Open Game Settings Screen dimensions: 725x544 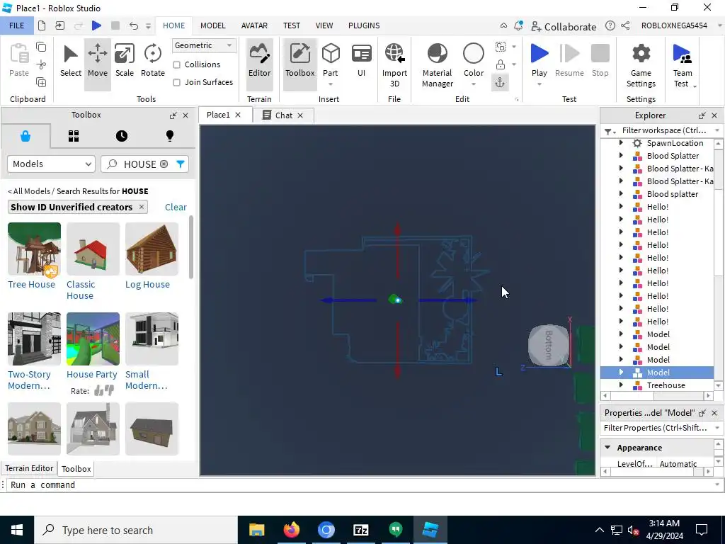(x=641, y=65)
